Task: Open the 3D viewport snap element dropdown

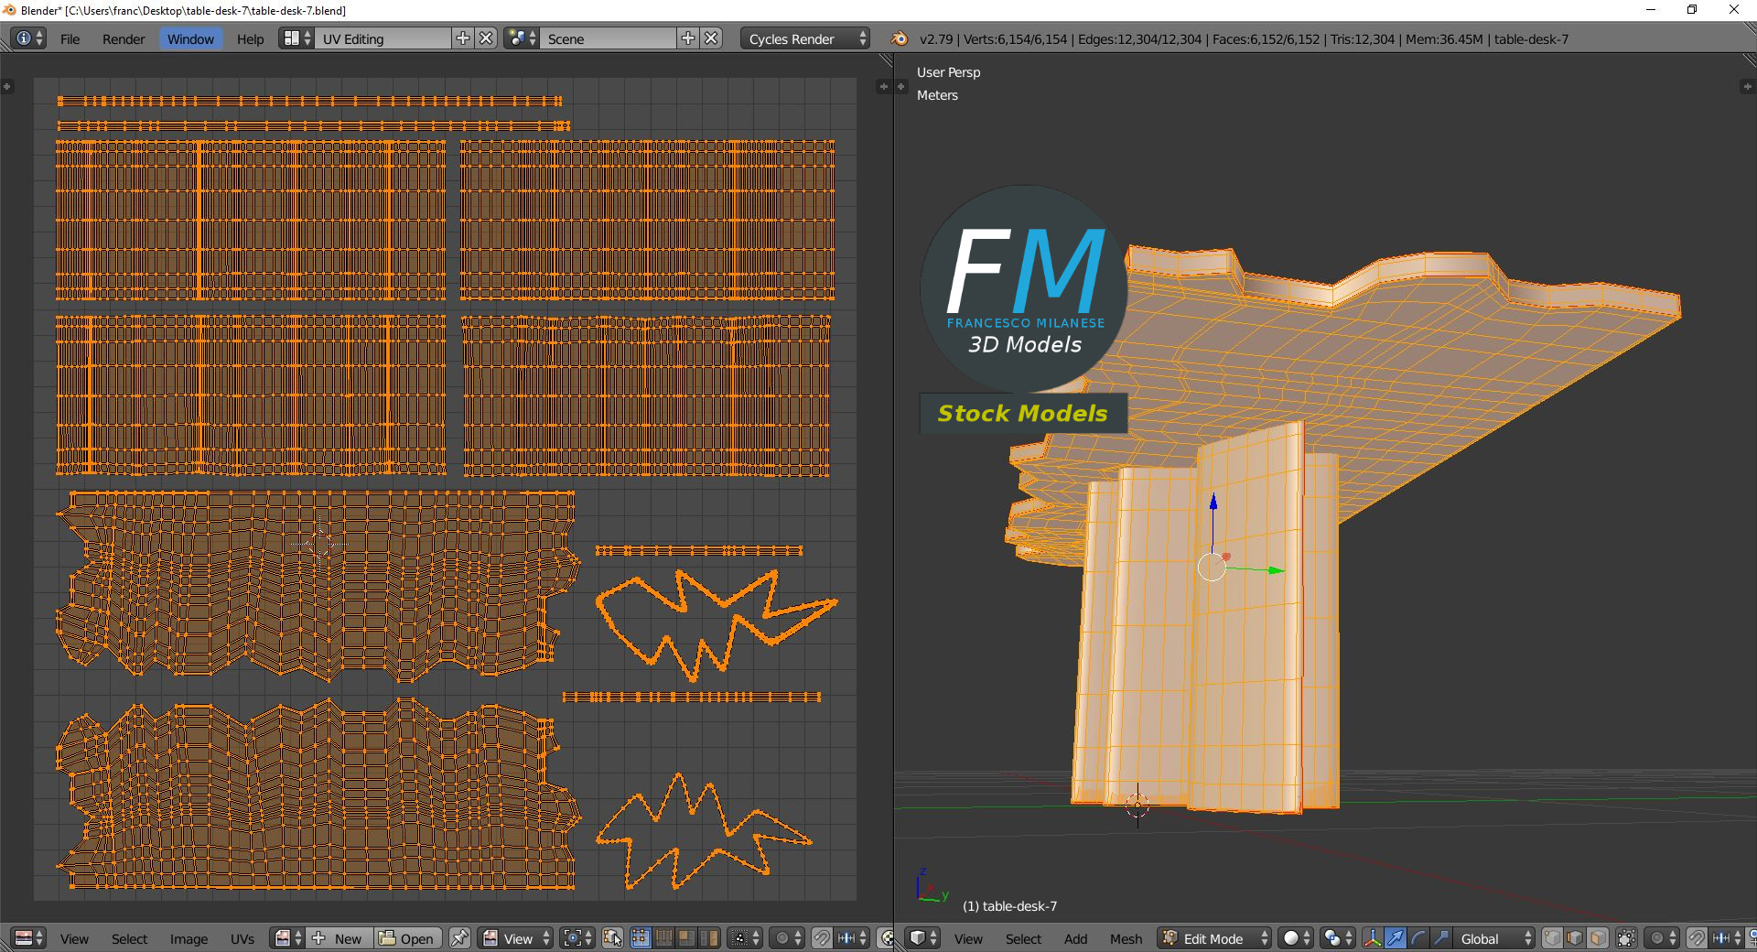Action: (1726, 938)
